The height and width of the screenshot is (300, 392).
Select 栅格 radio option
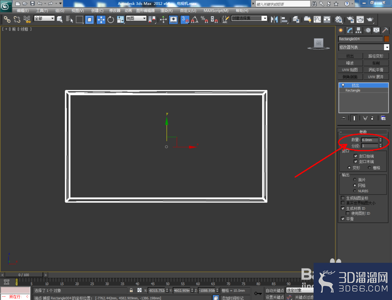[369, 168]
